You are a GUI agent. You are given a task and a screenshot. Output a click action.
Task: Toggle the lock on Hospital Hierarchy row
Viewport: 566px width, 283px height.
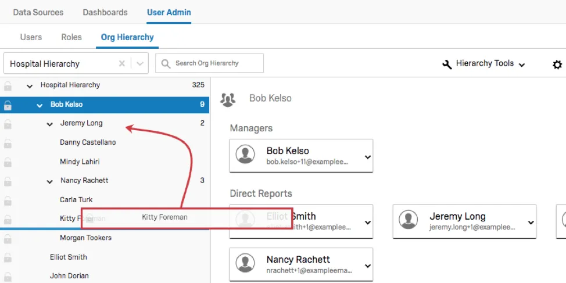pos(8,85)
